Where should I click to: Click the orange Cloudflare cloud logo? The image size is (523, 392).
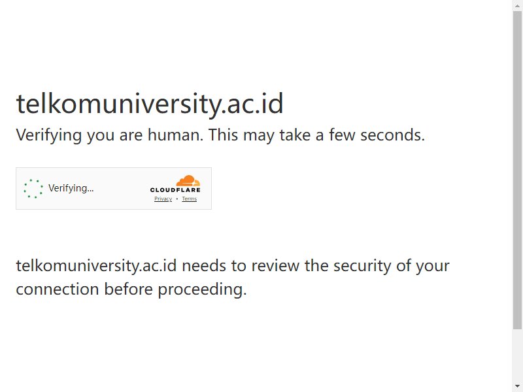(188, 180)
